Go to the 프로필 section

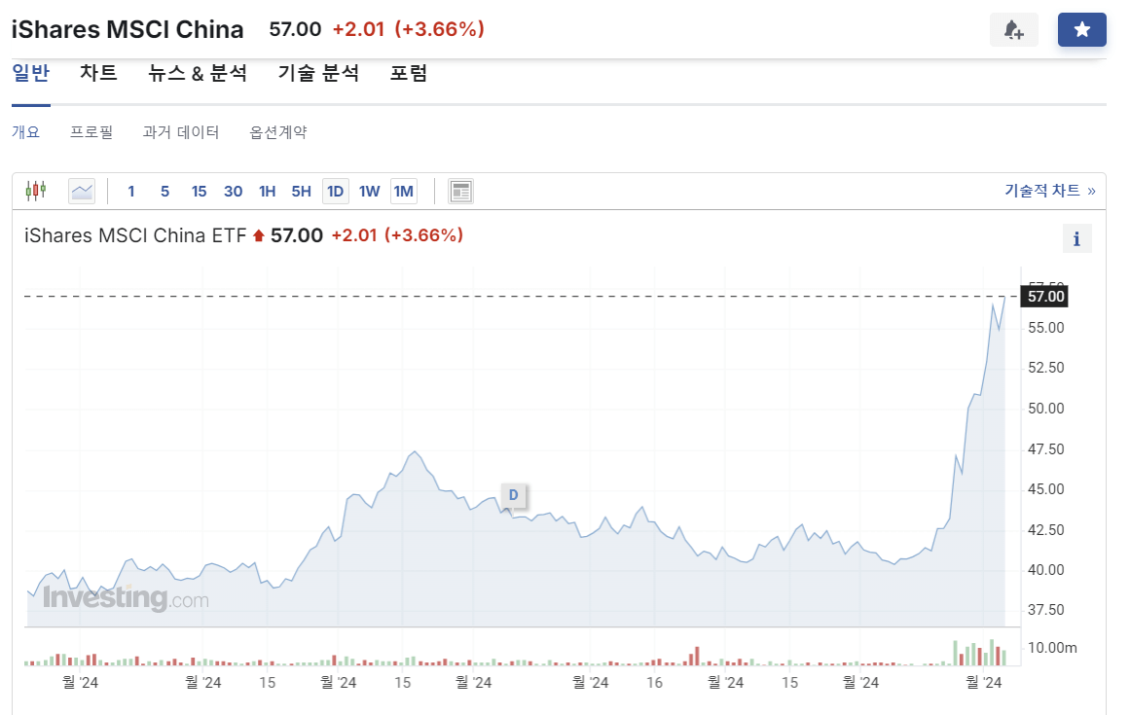tap(92, 131)
